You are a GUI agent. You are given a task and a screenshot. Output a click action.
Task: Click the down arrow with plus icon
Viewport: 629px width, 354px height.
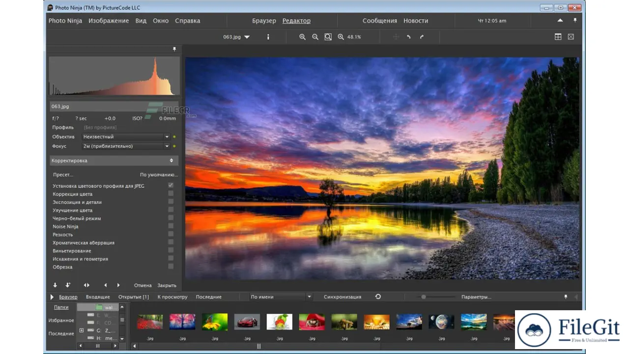[x=68, y=285]
